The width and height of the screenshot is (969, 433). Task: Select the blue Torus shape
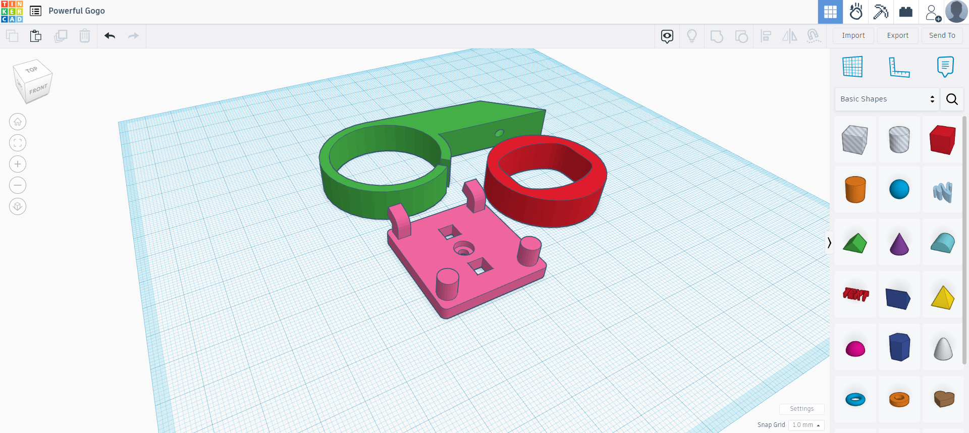point(855,400)
